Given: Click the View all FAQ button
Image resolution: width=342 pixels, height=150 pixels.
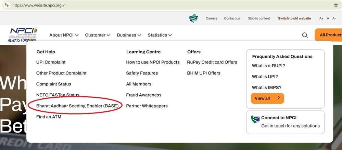Looking at the screenshot, I should 267,98.
